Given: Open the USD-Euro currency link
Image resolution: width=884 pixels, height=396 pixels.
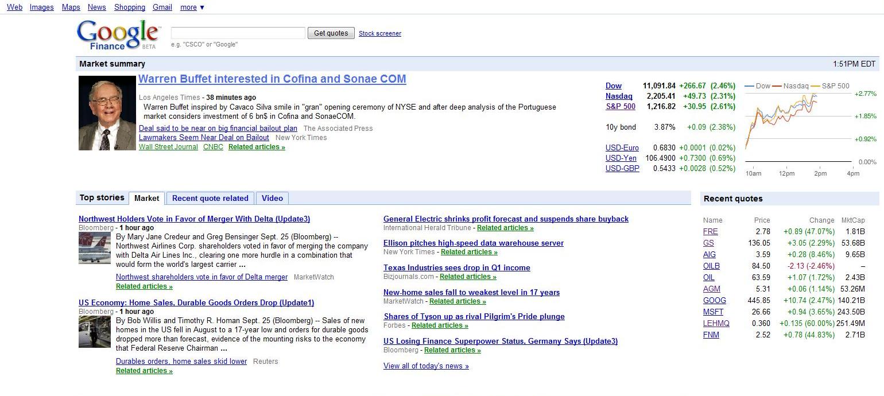Looking at the screenshot, I should pyautogui.click(x=622, y=148).
